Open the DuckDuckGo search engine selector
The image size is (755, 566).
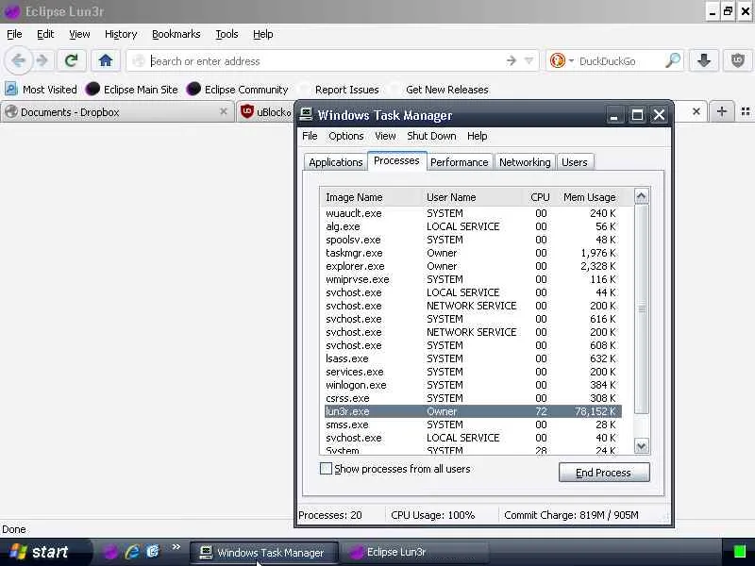pyautogui.click(x=562, y=60)
